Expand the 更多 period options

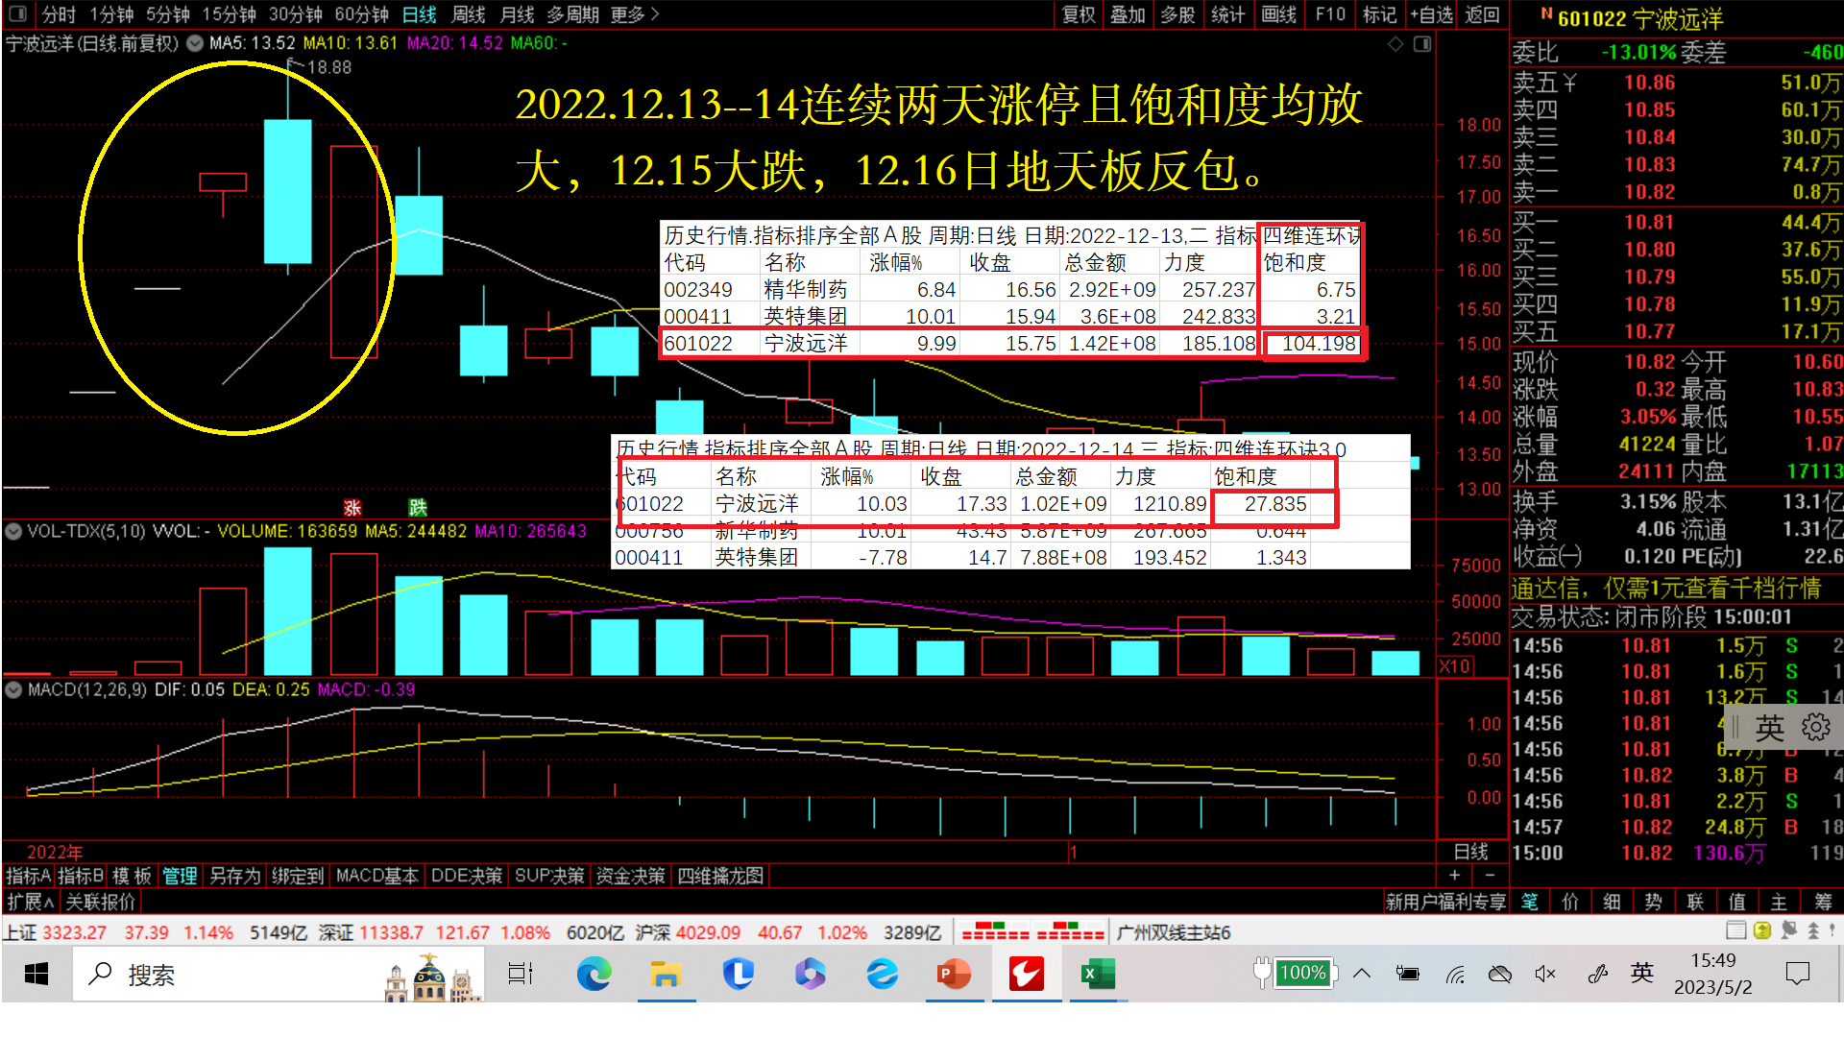tap(634, 14)
